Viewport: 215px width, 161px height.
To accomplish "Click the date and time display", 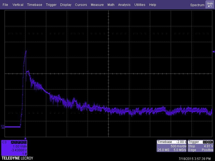I will (x=195, y=159).
